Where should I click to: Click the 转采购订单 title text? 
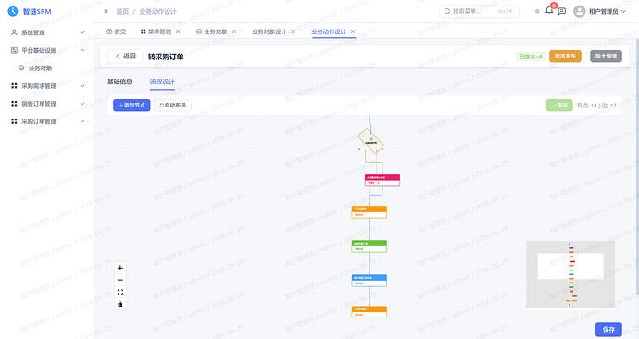(x=166, y=56)
